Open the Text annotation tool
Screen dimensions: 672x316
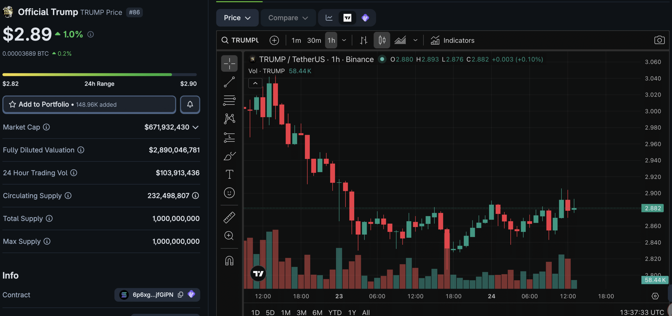[x=229, y=174]
